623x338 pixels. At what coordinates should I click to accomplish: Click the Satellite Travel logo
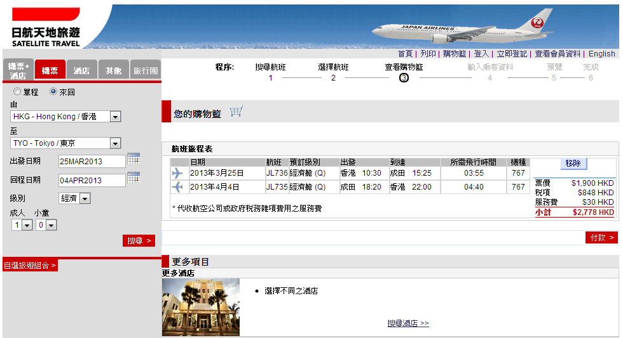tap(46, 27)
